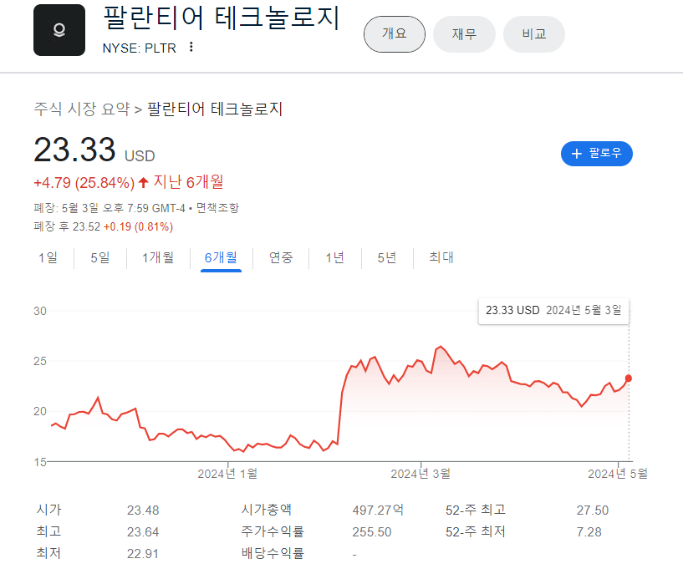Click the 2024년 5월 axis label
683x574 pixels.
(x=618, y=474)
